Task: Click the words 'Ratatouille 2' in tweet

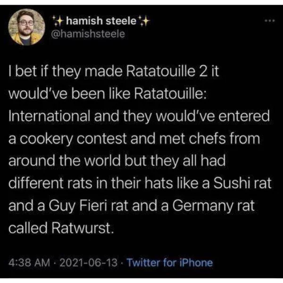Action: pos(166,71)
